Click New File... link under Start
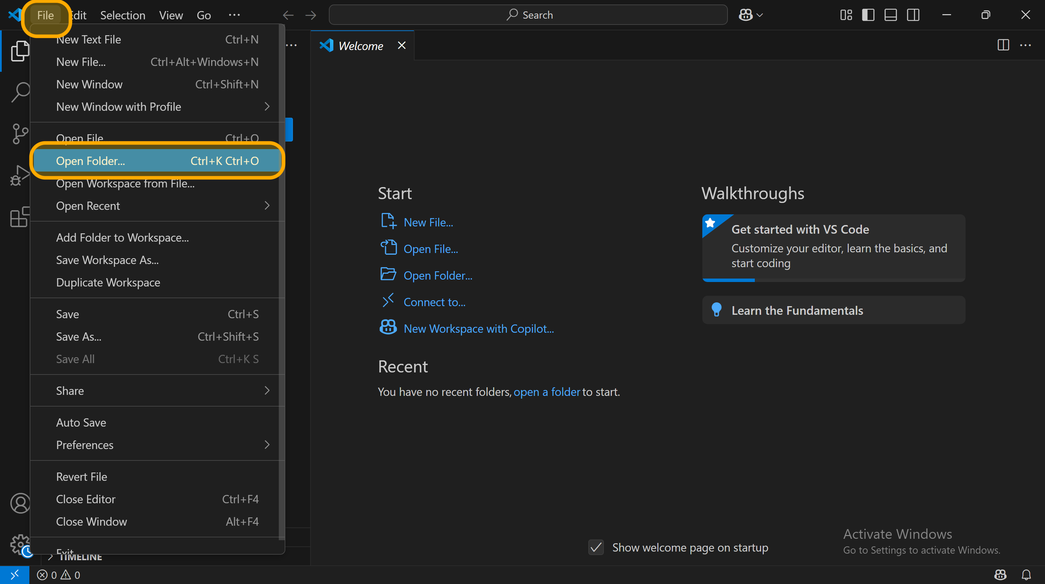The height and width of the screenshot is (584, 1045). 428,223
